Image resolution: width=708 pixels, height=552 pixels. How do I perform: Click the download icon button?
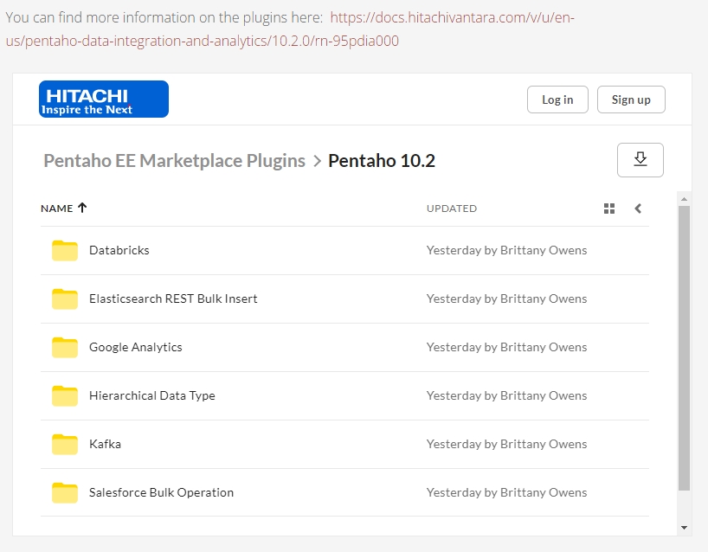(x=640, y=159)
